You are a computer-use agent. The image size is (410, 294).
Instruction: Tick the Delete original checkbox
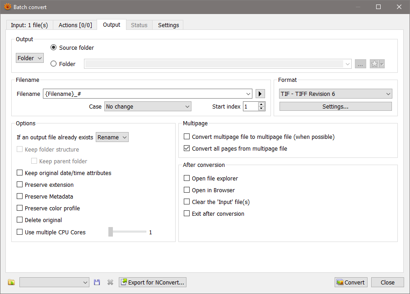tap(20, 220)
